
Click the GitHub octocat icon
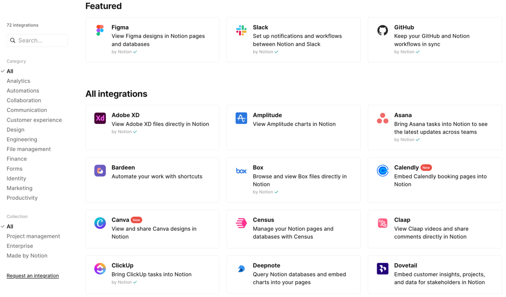[x=382, y=30]
